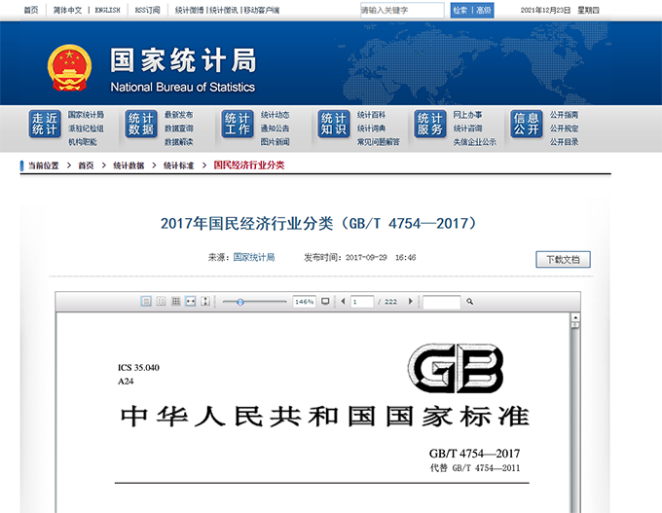Viewport: 662px width, 513px height.
Task: Open 统计咨询 nav sublink
Action: 467,128
